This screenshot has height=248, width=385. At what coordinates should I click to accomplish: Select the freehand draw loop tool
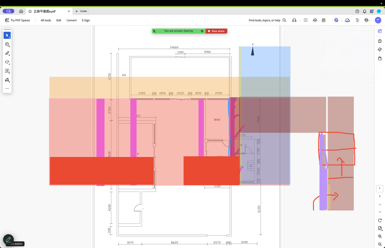point(7,62)
